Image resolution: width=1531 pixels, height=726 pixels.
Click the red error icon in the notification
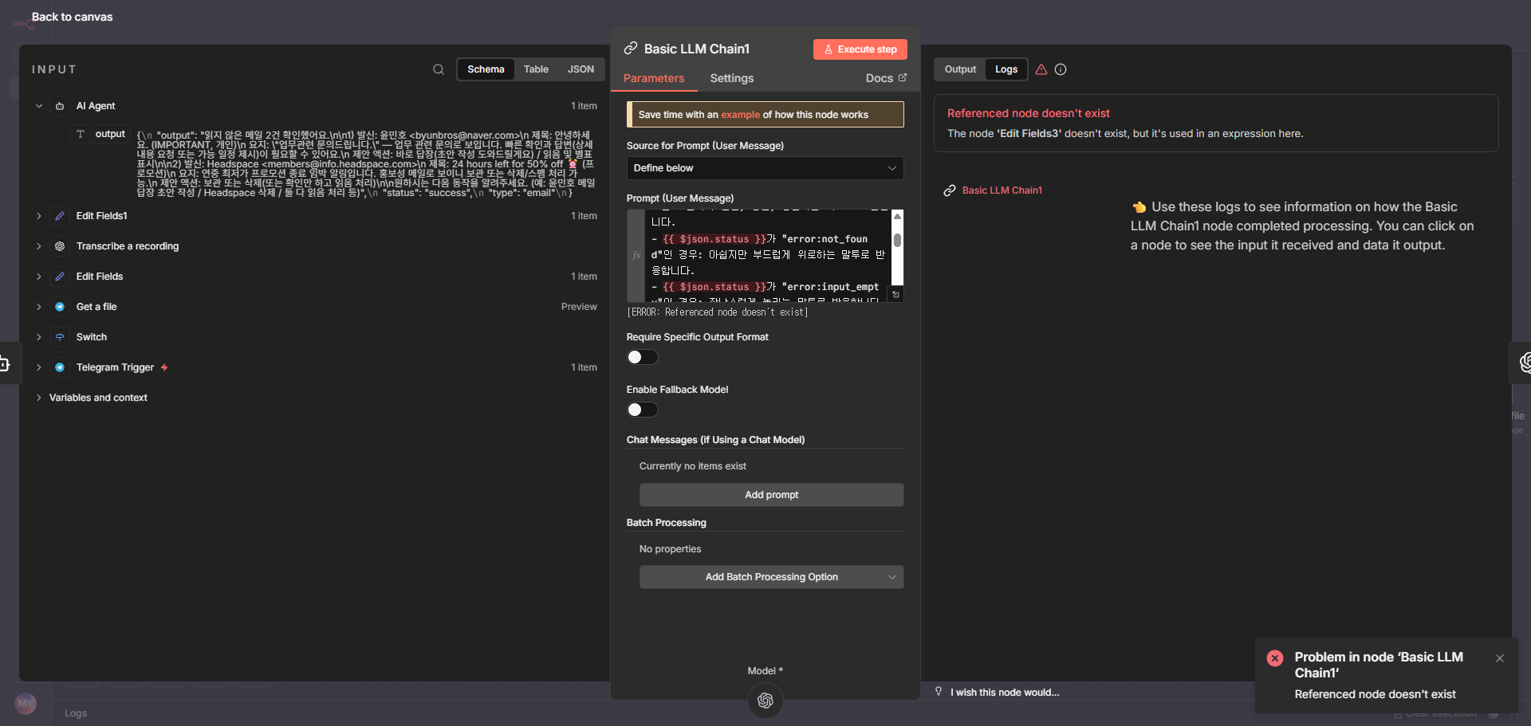[x=1275, y=658]
